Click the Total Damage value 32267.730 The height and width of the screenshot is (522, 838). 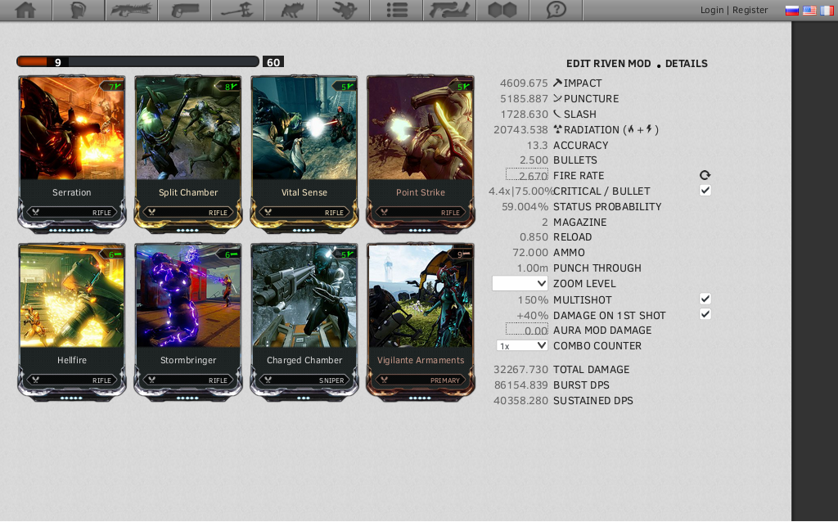click(x=520, y=369)
